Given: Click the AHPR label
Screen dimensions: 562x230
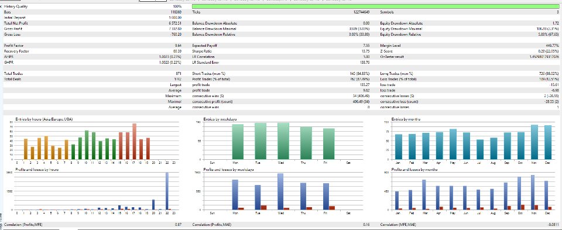Looking at the screenshot, I should (x=8, y=57).
